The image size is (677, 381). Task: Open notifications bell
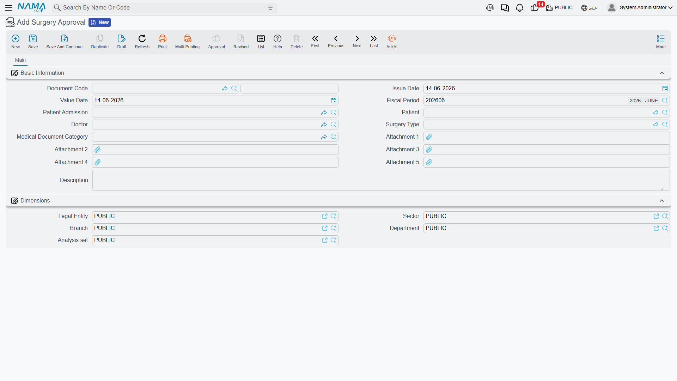519,8
